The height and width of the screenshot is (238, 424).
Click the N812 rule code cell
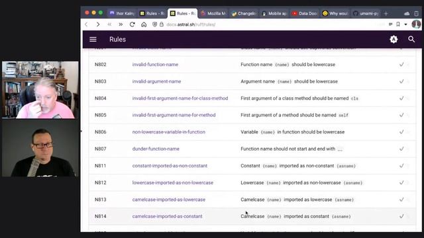pos(101,182)
